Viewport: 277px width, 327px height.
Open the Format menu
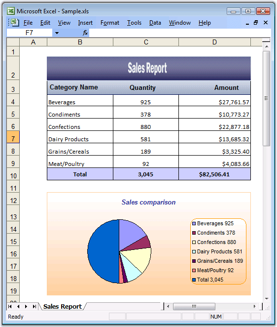[x=110, y=23]
